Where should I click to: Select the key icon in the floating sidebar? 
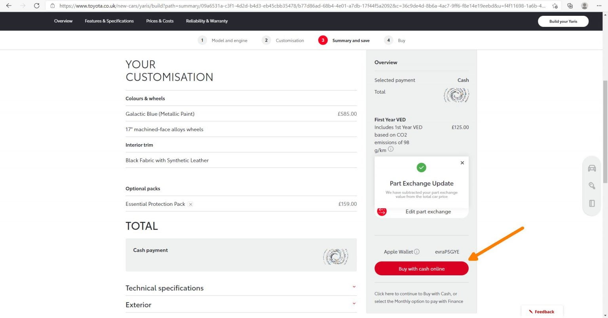[591, 186]
